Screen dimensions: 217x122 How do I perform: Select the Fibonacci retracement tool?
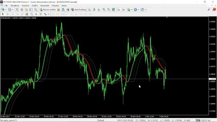32,14
